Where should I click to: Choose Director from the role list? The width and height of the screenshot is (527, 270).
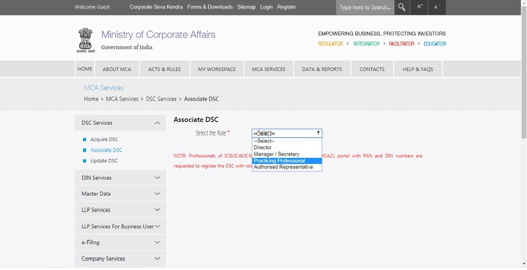click(x=287, y=147)
